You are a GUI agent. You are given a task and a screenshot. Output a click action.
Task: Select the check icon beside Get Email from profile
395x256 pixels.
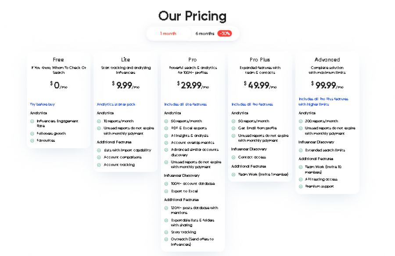point(233,128)
